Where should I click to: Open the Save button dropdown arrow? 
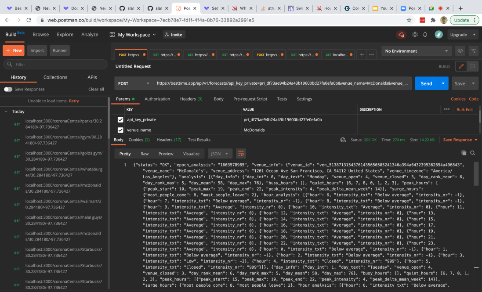(x=473, y=83)
